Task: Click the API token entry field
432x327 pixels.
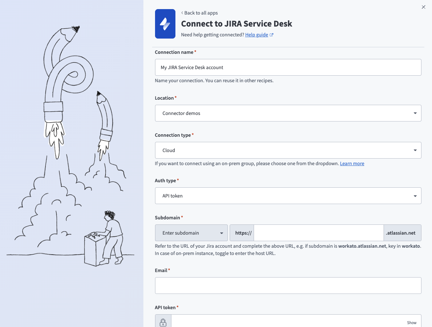Action: (x=288, y=322)
